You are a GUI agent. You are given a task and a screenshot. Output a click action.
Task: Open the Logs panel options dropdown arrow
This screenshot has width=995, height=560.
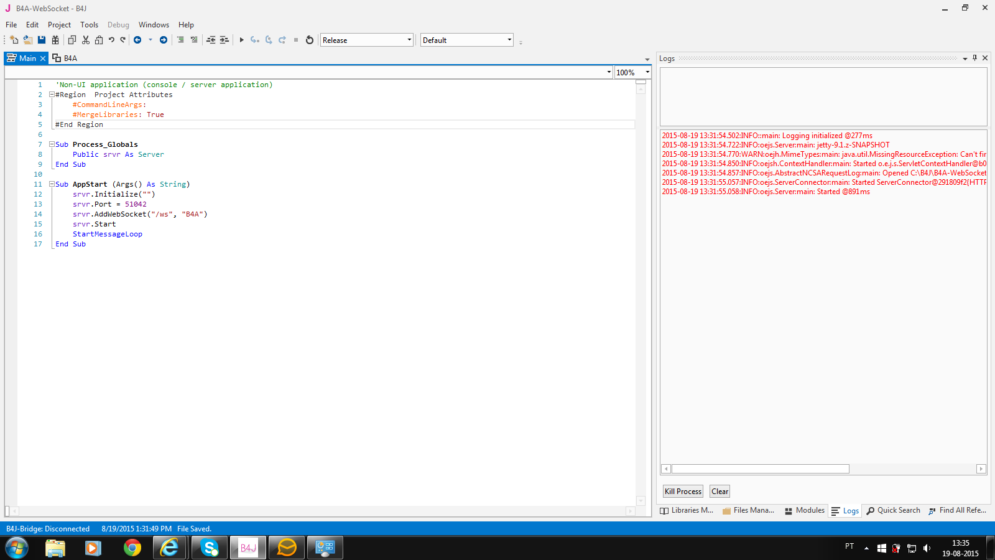point(965,58)
